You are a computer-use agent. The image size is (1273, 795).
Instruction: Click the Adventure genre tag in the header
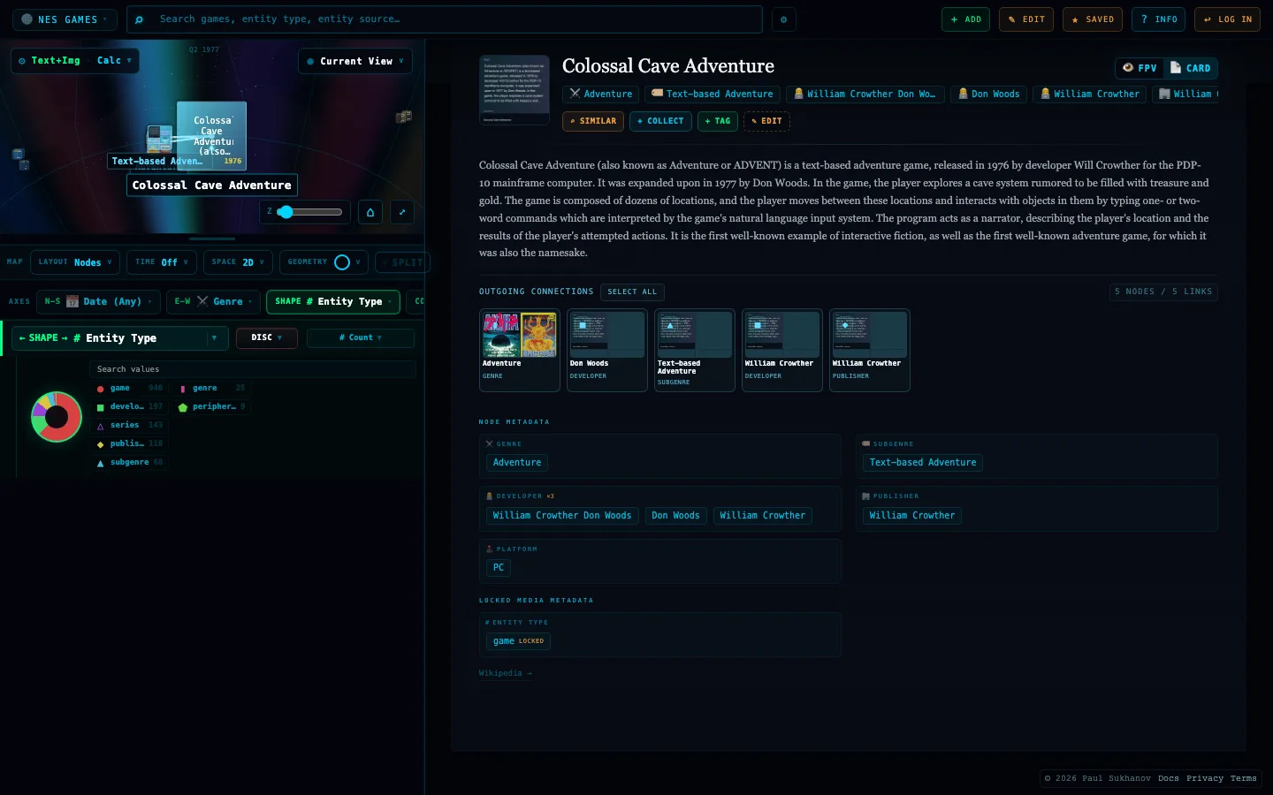[x=601, y=95]
